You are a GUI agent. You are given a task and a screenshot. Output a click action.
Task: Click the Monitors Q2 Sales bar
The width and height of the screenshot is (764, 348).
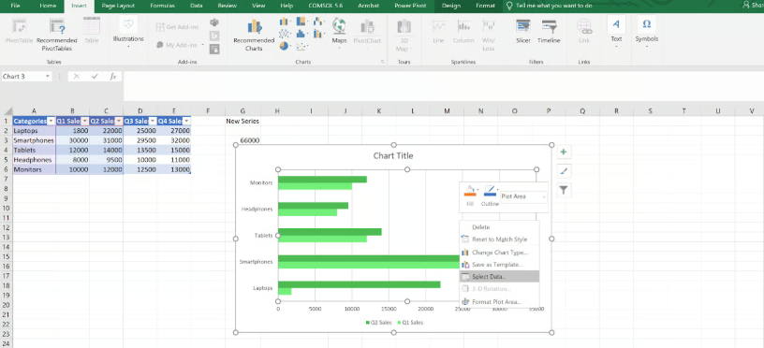[322, 179]
